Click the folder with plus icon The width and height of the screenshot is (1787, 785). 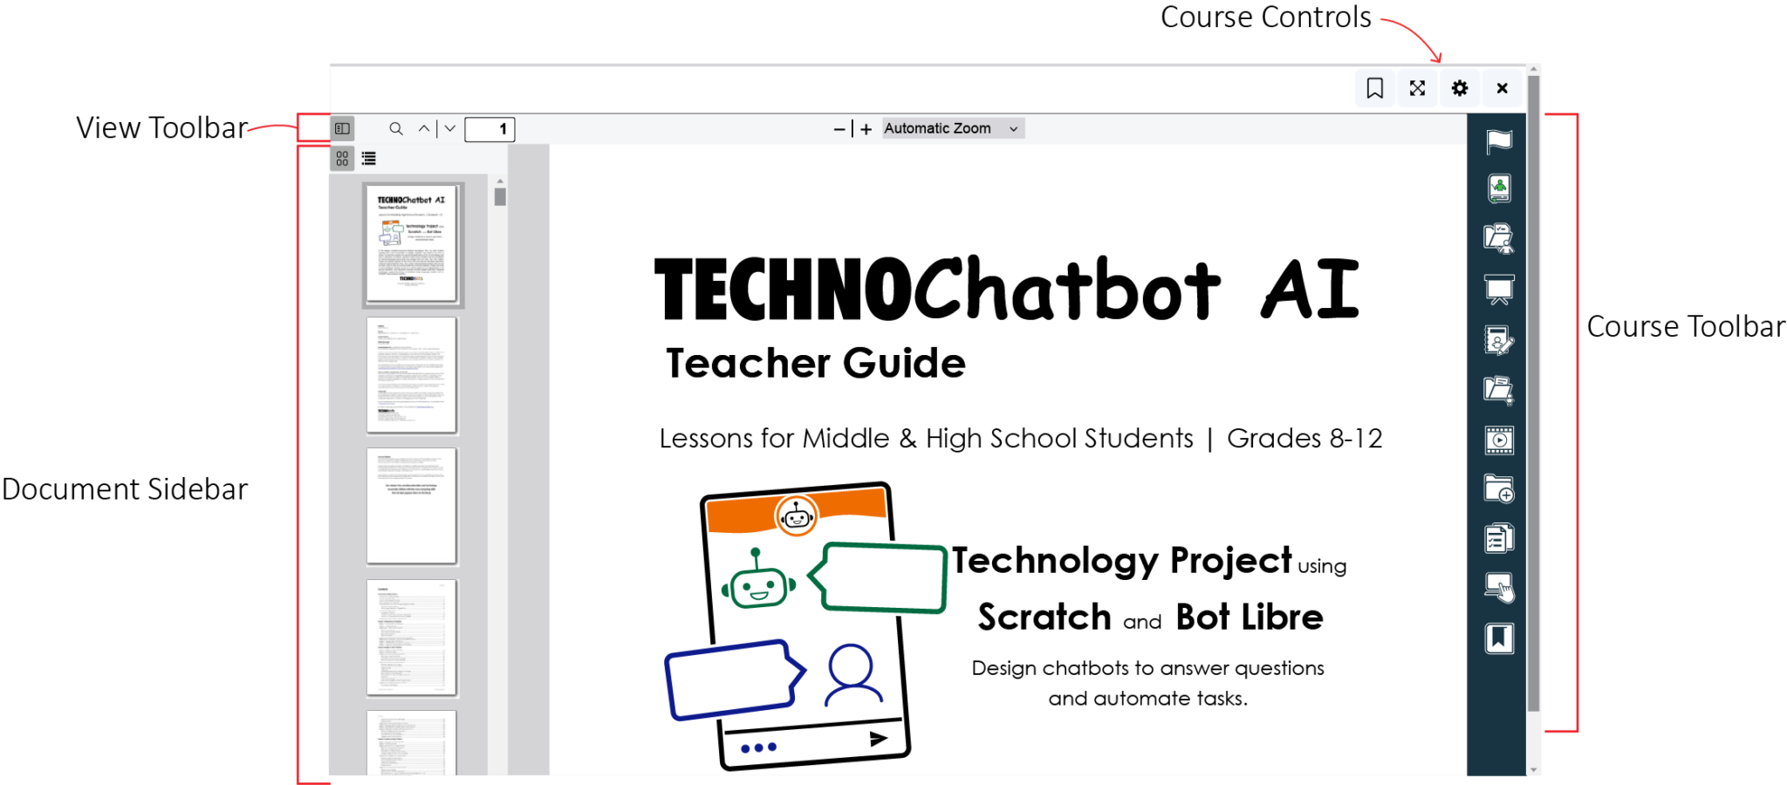tap(1499, 489)
